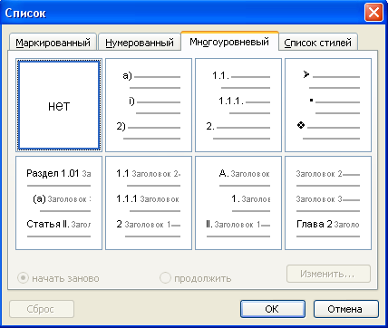Select the Многоуровневый tab
This screenshot has width=388, height=328.
click(x=229, y=42)
